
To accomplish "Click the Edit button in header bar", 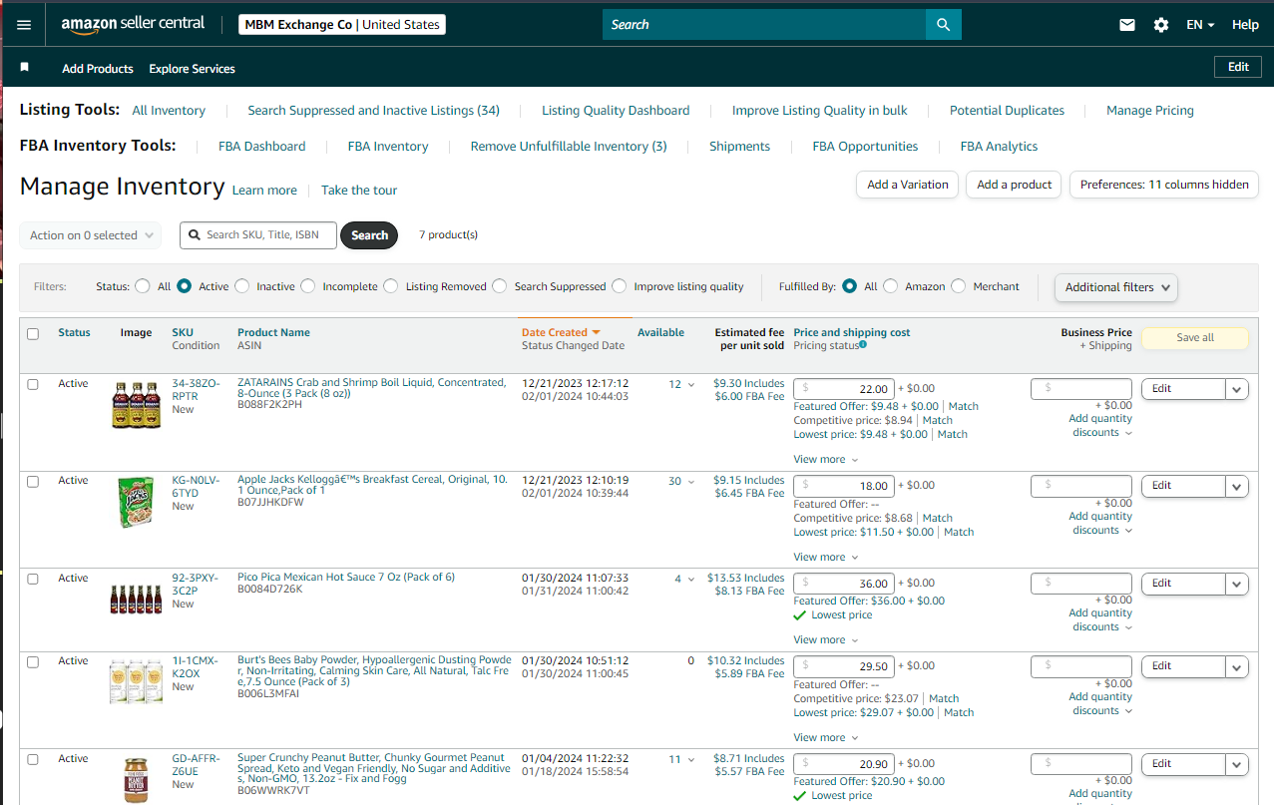I will point(1238,67).
